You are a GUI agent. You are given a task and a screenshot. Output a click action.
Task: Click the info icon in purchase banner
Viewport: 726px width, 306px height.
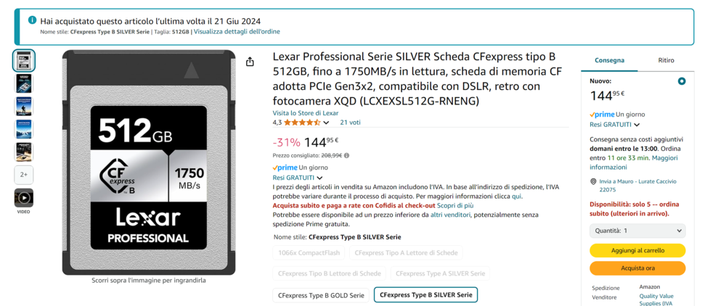32,20
